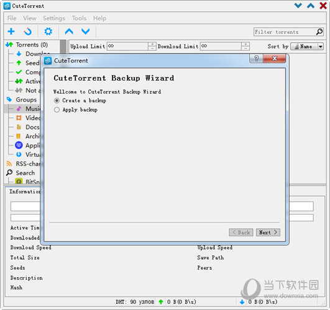Select the Apply backup option
Image resolution: width=330 pixels, height=310 pixels.
76,110
